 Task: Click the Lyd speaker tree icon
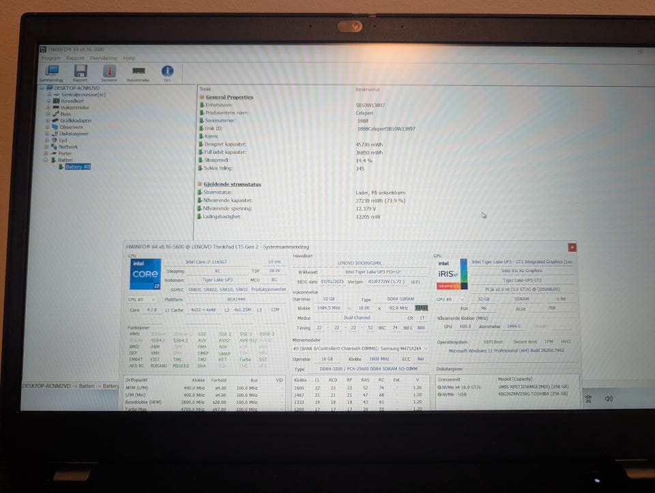[x=55, y=140]
